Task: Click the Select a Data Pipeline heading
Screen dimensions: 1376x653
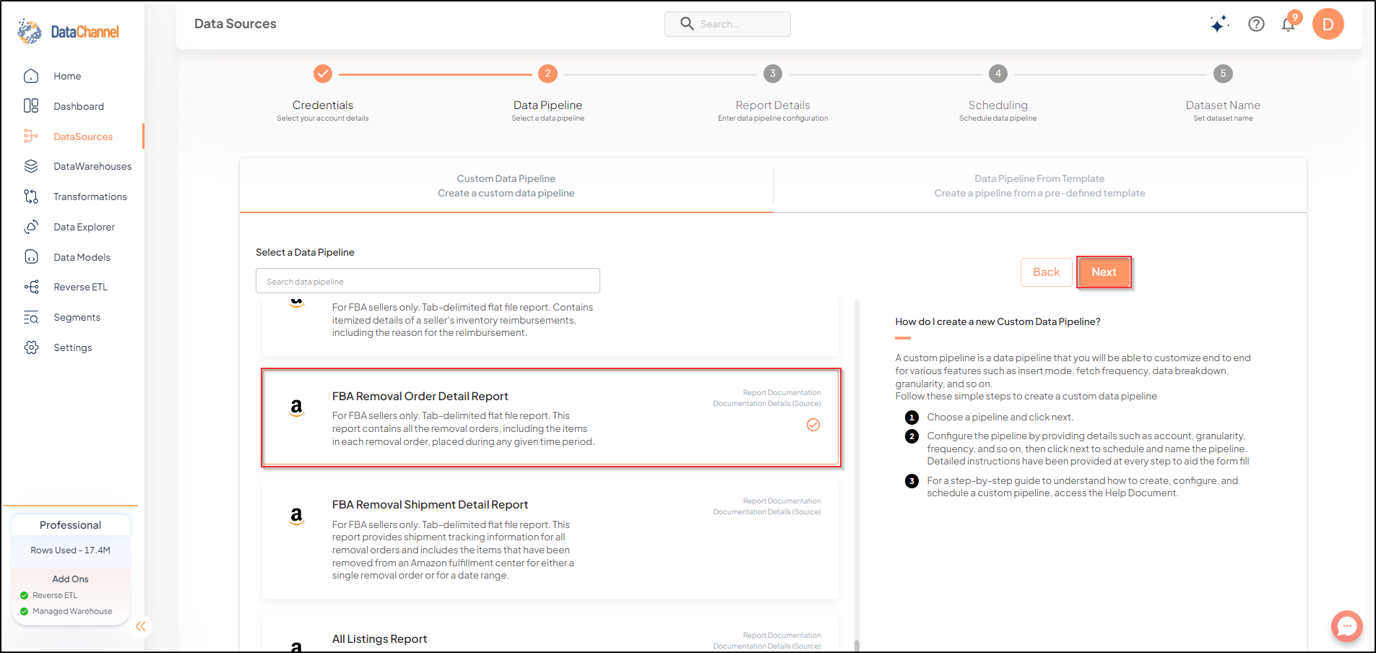Action: 305,252
